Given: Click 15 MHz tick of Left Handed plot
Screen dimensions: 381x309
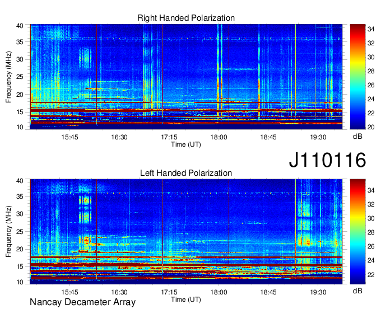Looking at the screenshot, I should click(20, 267).
